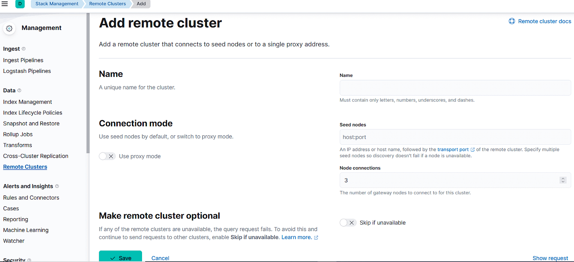Open the Stack Management breadcrumb
574x262 pixels.
(56, 4)
